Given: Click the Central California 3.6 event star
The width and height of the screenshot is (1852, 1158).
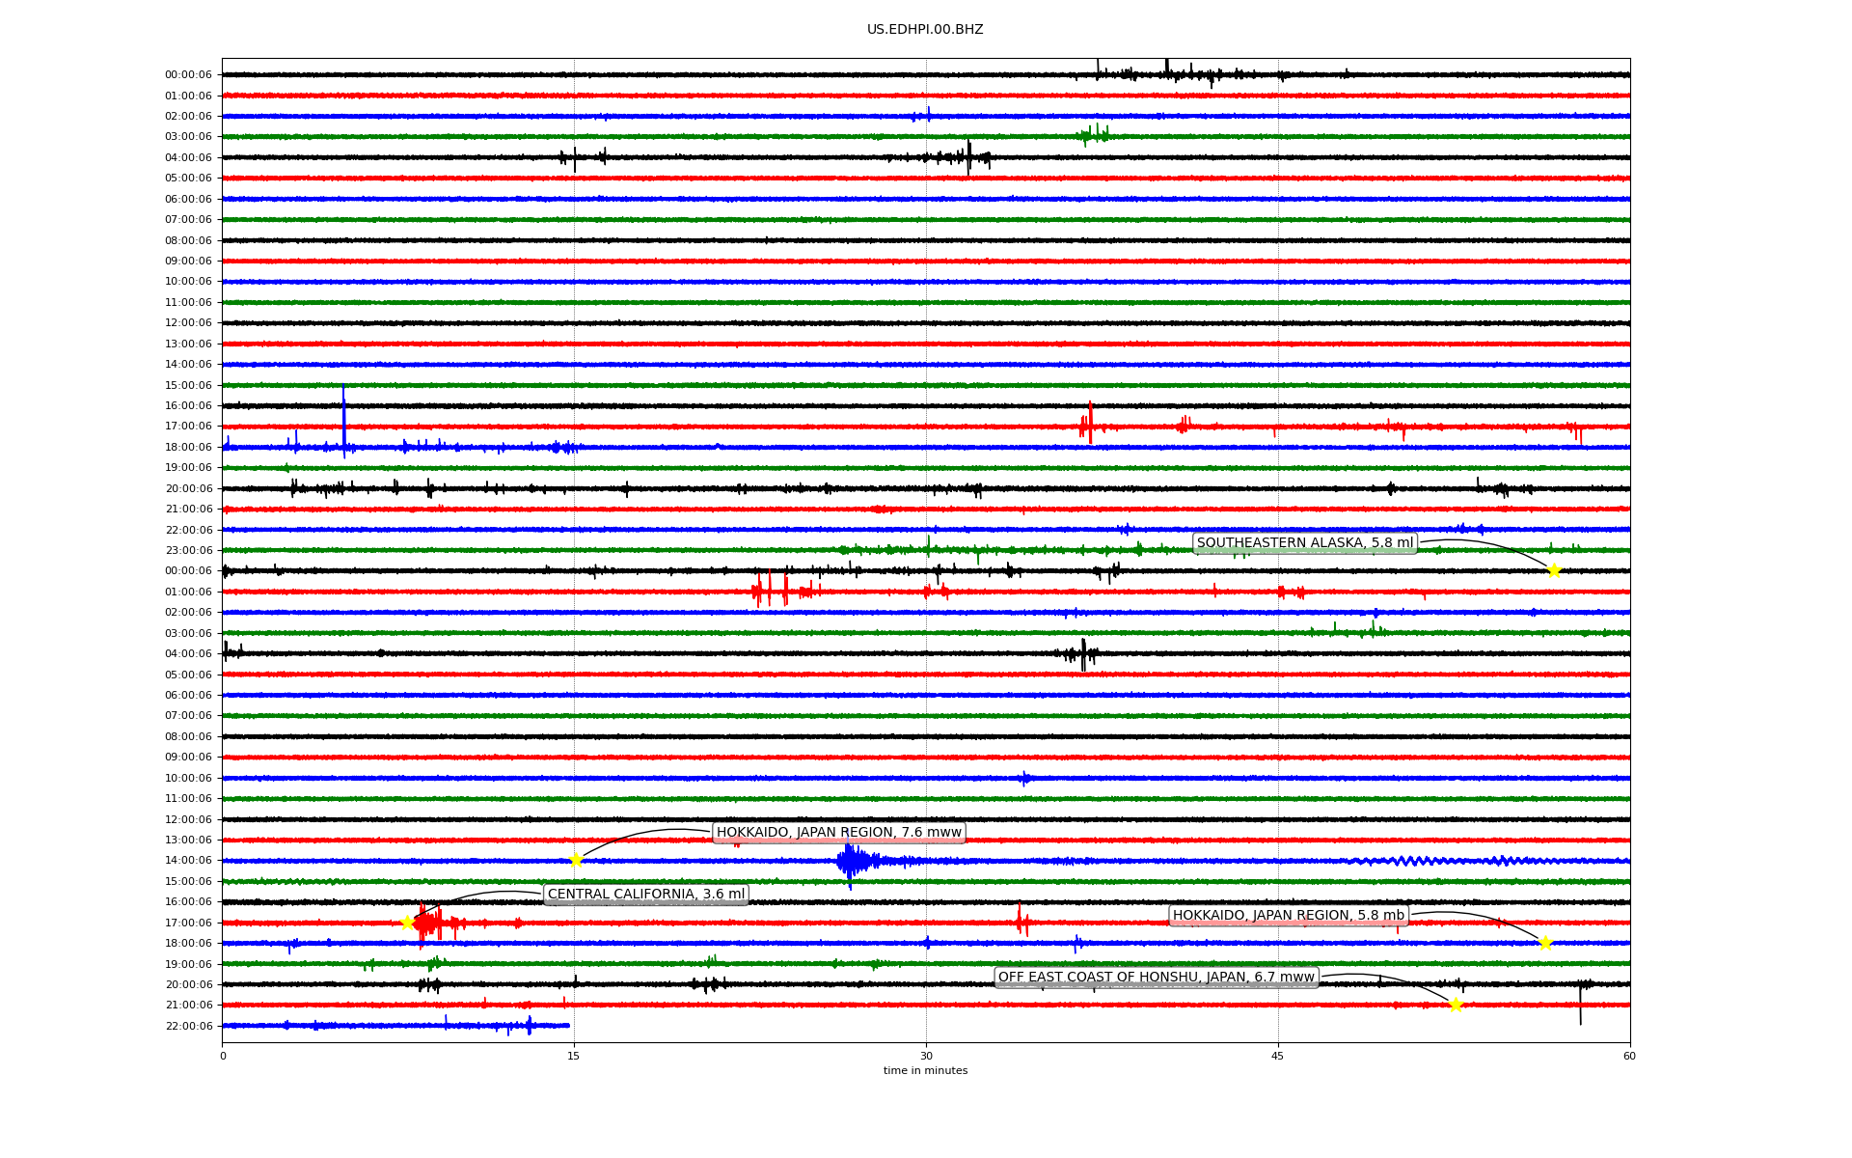Looking at the screenshot, I should [x=407, y=923].
